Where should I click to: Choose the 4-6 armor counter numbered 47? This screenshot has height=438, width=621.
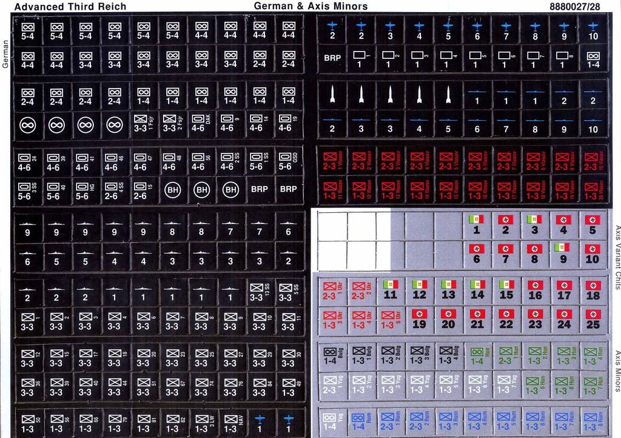[143, 163]
